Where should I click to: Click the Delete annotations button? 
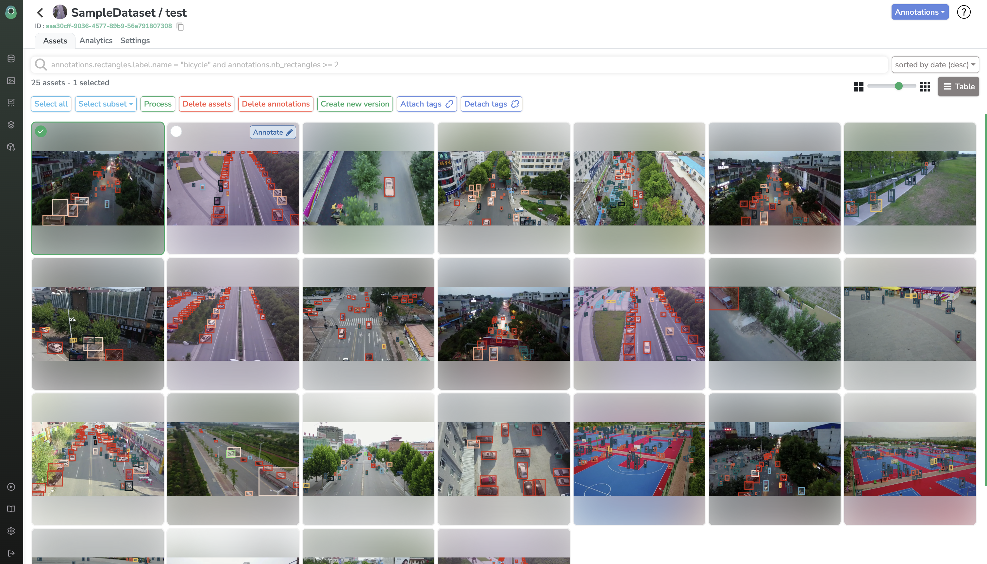pyautogui.click(x=276, y=104)
